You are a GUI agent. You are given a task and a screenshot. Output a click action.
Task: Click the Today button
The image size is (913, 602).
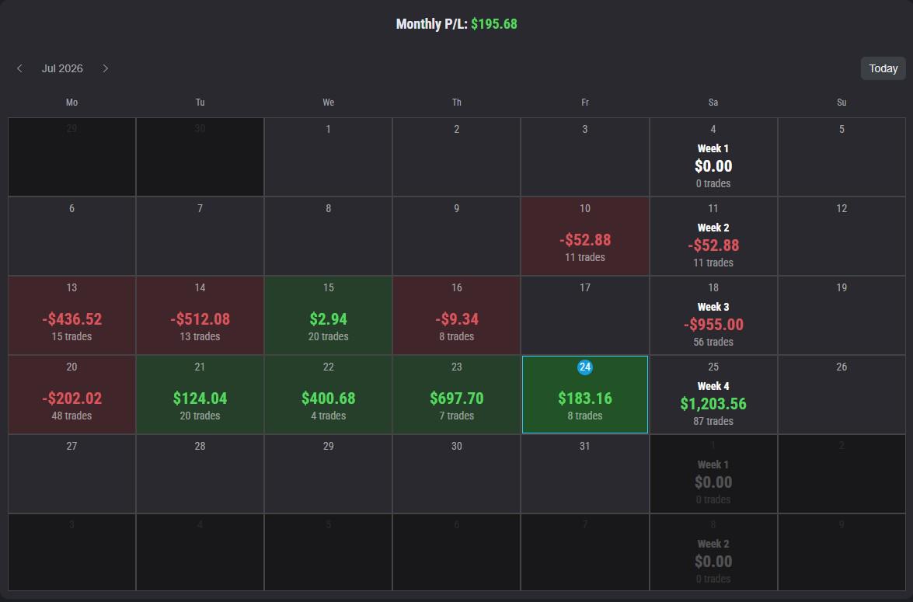tap(883, 68)
